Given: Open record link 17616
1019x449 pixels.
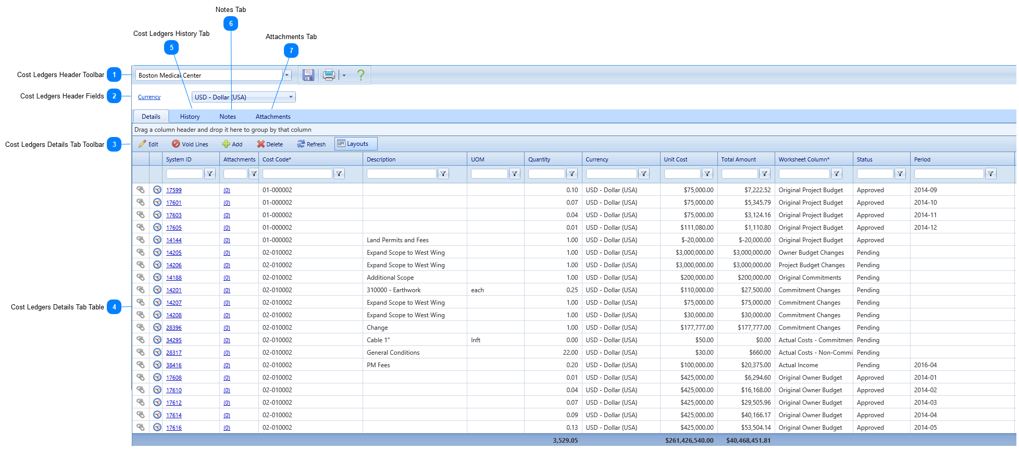Looking at the screenshot, I should 173,428.
